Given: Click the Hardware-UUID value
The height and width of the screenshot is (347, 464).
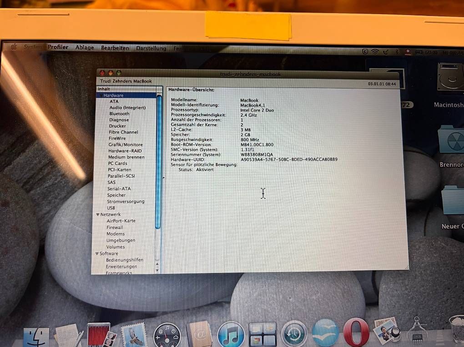Looking at the screenshot, I should click(289, 159).
